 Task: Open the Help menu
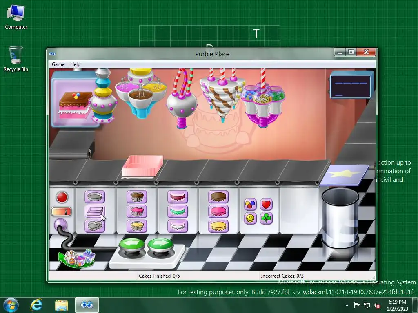click(75, 64)
